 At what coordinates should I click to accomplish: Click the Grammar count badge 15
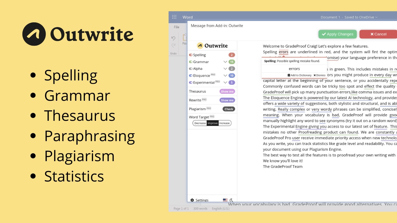click(x=232, y=62)
